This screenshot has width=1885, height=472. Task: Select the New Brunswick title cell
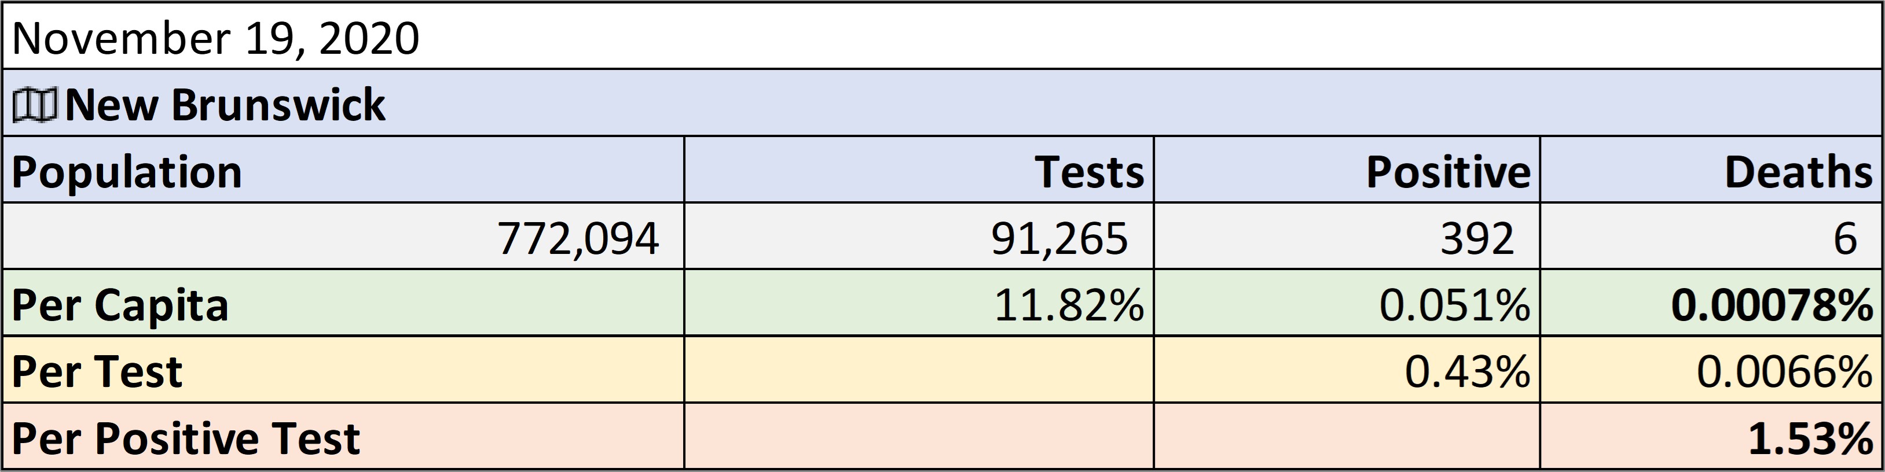coord(942,103)
